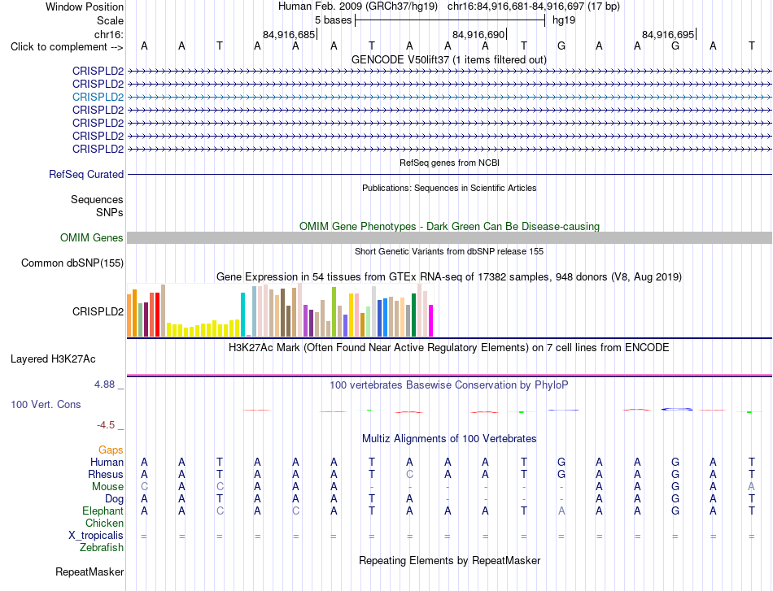Click the 'Click to complement -->' label

(x=67, y=47)
